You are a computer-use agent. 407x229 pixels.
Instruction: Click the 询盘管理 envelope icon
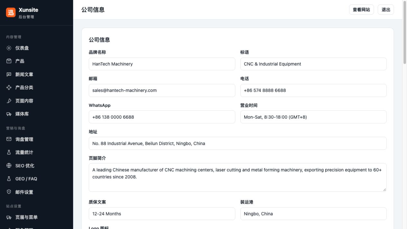coord(9,139)
